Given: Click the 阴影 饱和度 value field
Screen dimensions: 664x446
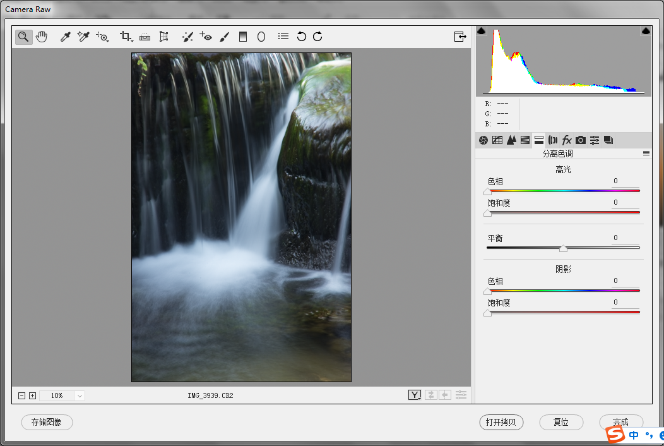Looking at the screenshot, I should click(625, 303).
